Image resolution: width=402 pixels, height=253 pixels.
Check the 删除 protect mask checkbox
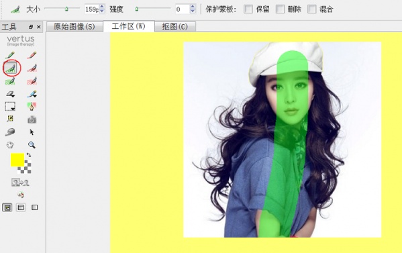pyautogui.click(x=280, y=9)
